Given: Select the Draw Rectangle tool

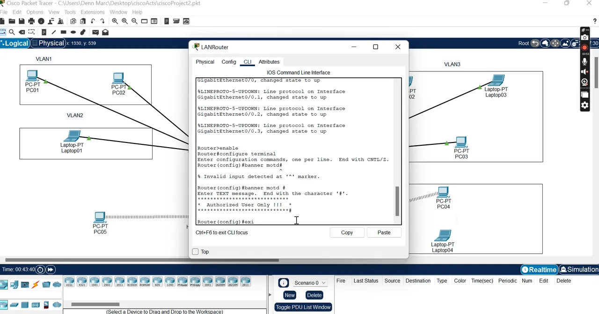Looking at the screenshot, I should pos(64,32).
